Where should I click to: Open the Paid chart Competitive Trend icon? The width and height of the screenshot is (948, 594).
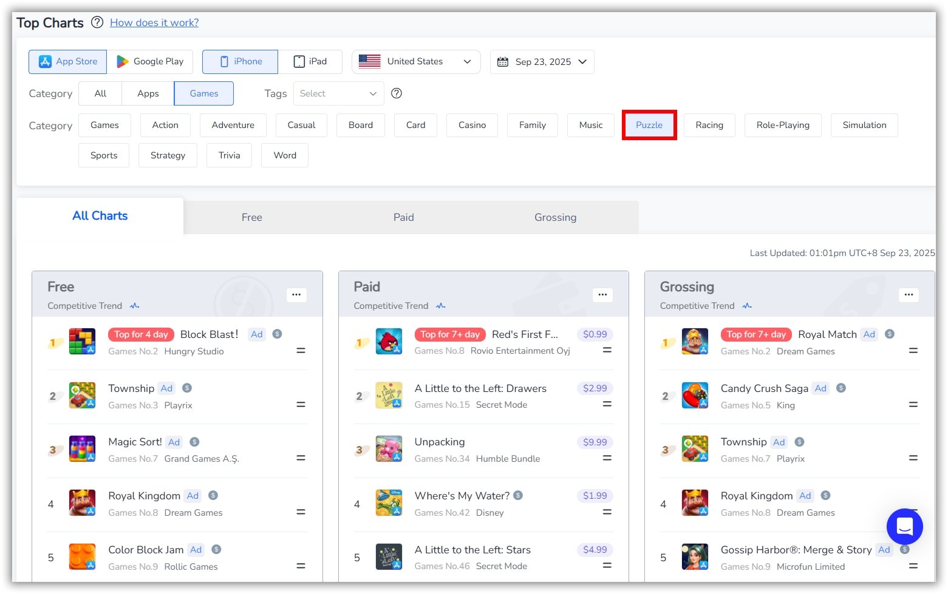(x=441, y=306)
